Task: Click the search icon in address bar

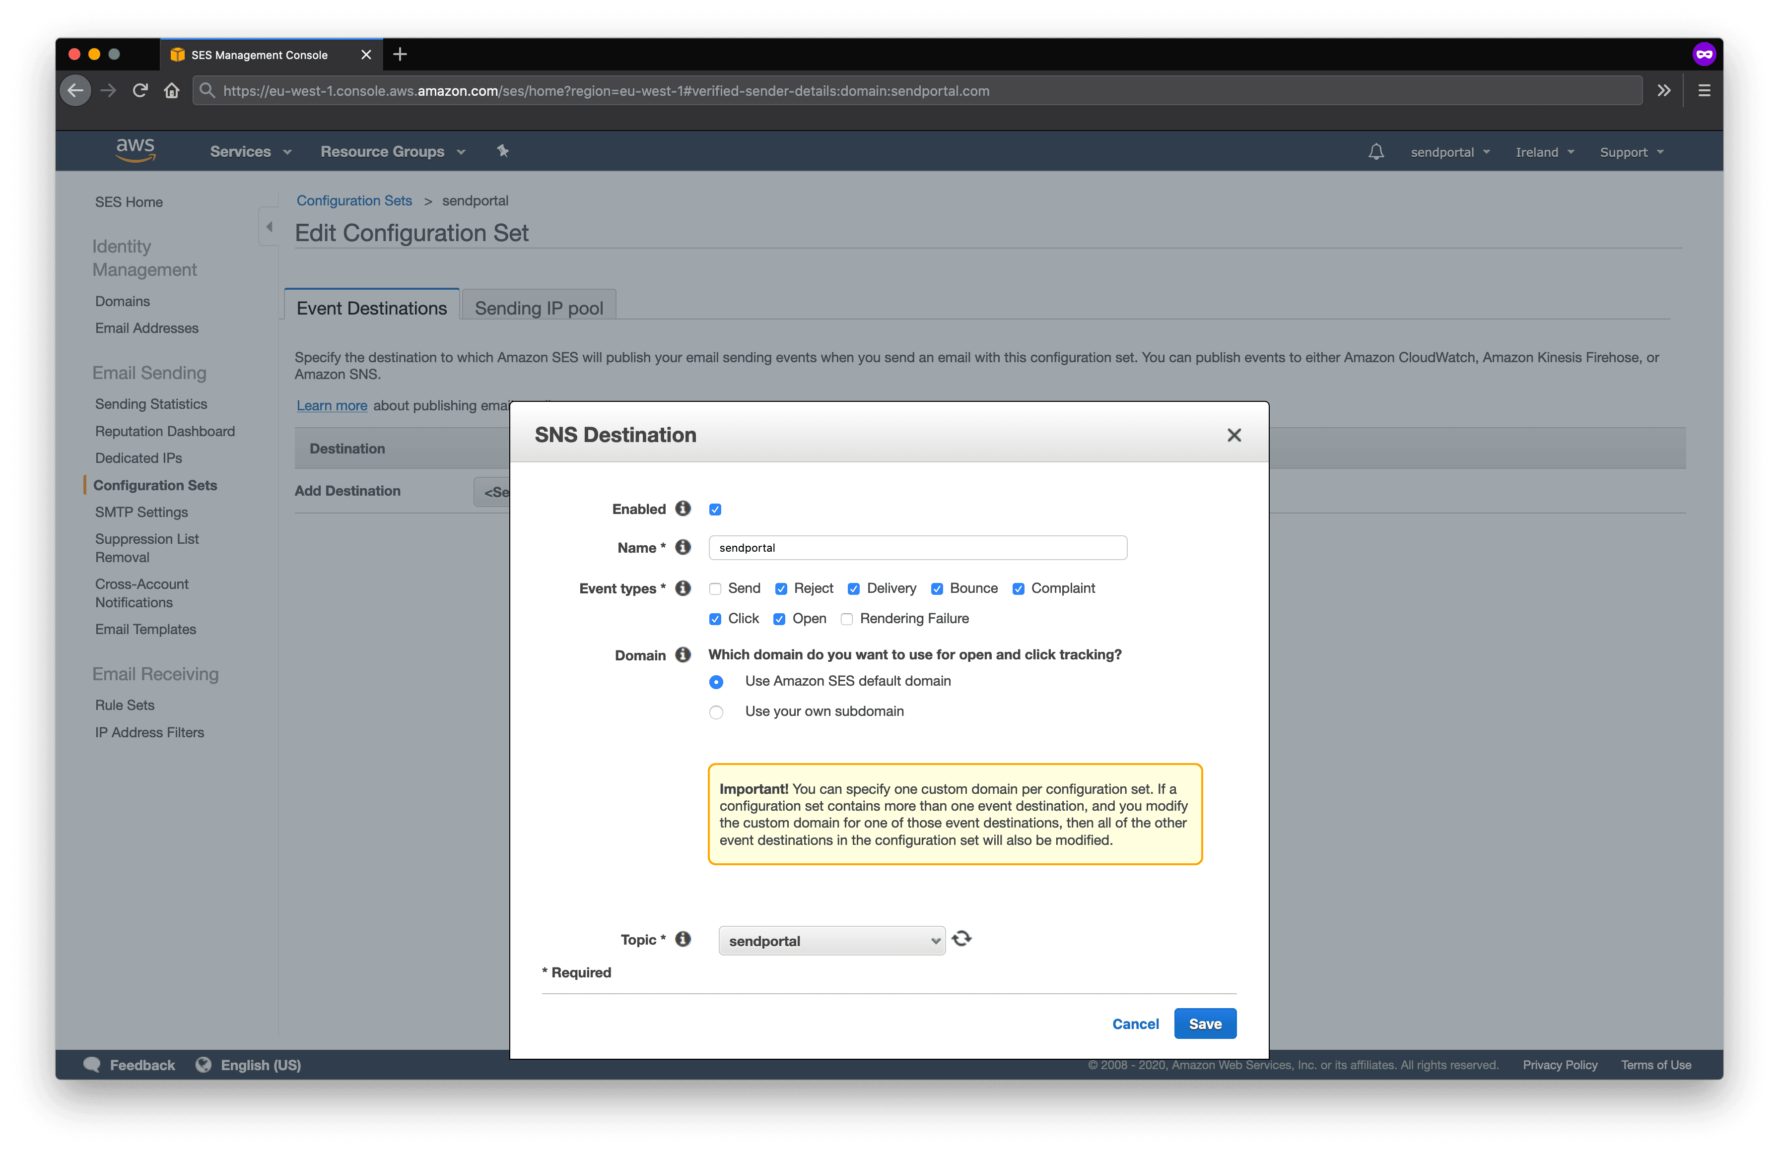Action: [x=208, y=90]
